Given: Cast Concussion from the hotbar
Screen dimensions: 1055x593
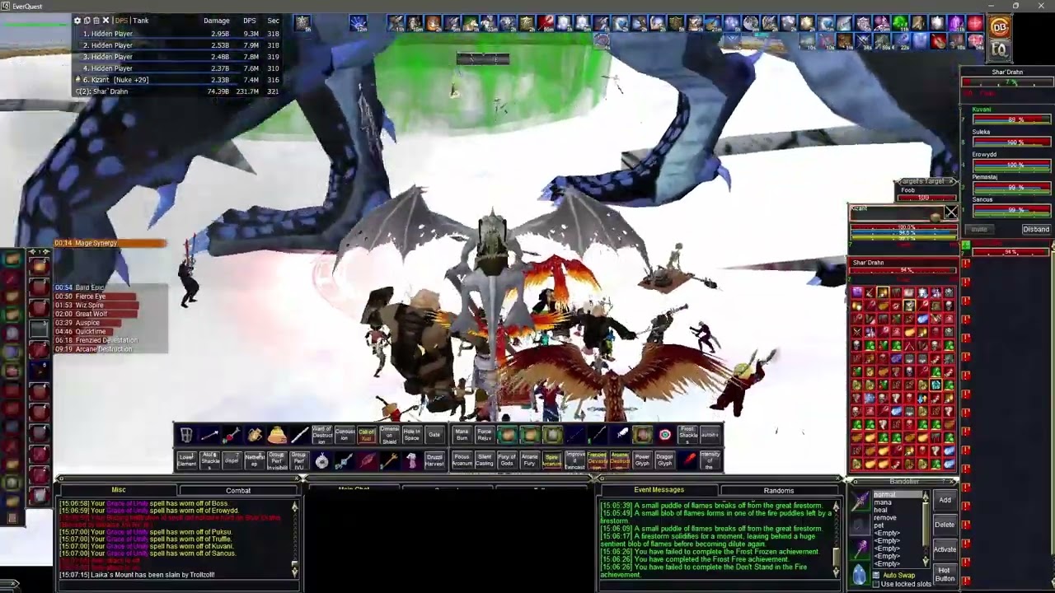Looking at the screenshot, I should pos(345,435).
